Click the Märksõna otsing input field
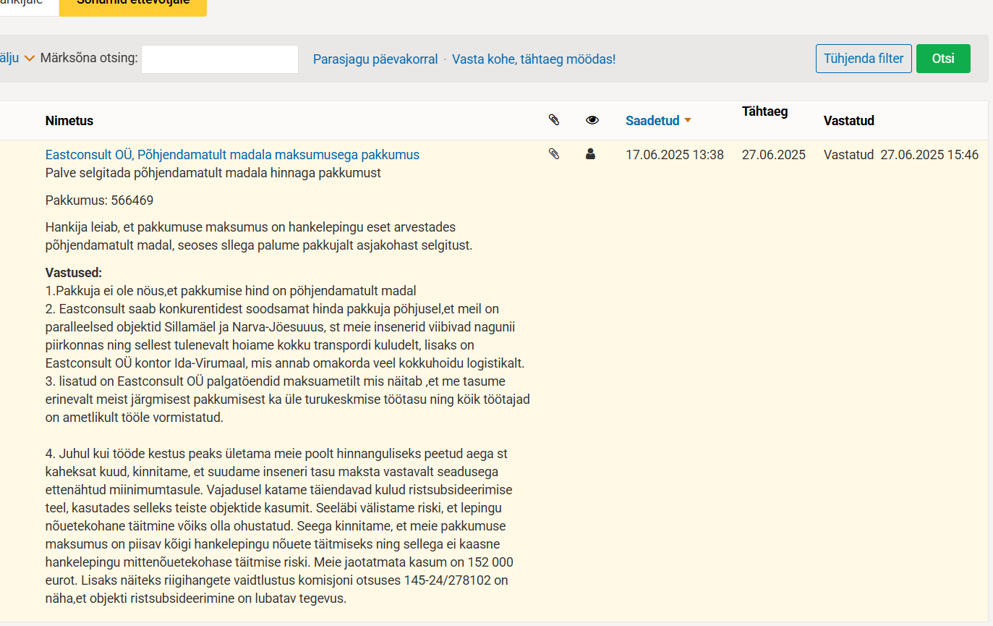Viewport: 993px width, 626px height. [220, 59]
